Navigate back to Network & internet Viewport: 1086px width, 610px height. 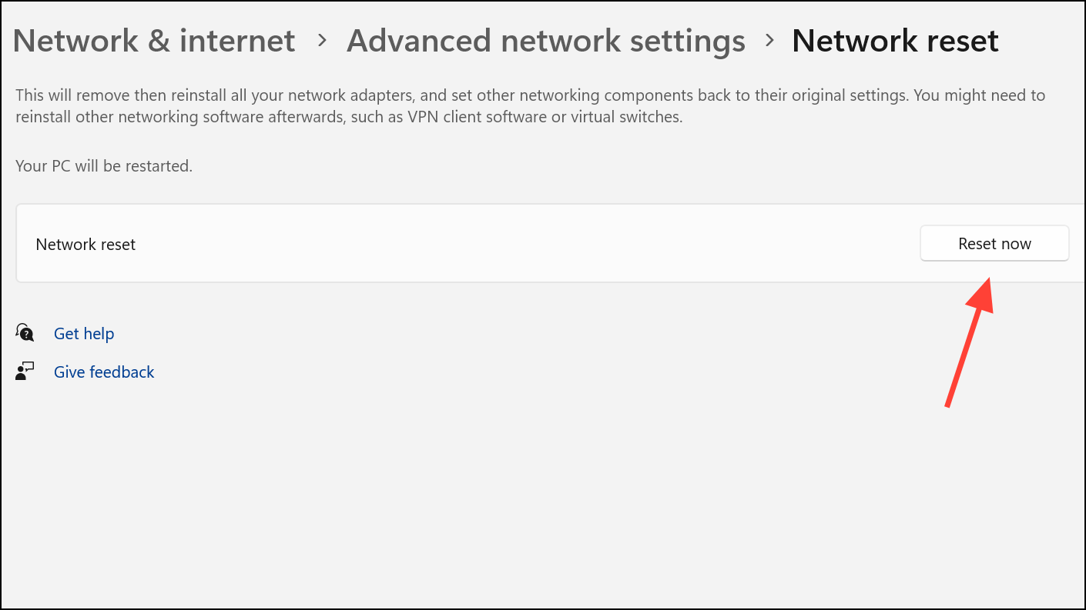tap(153, 40)
